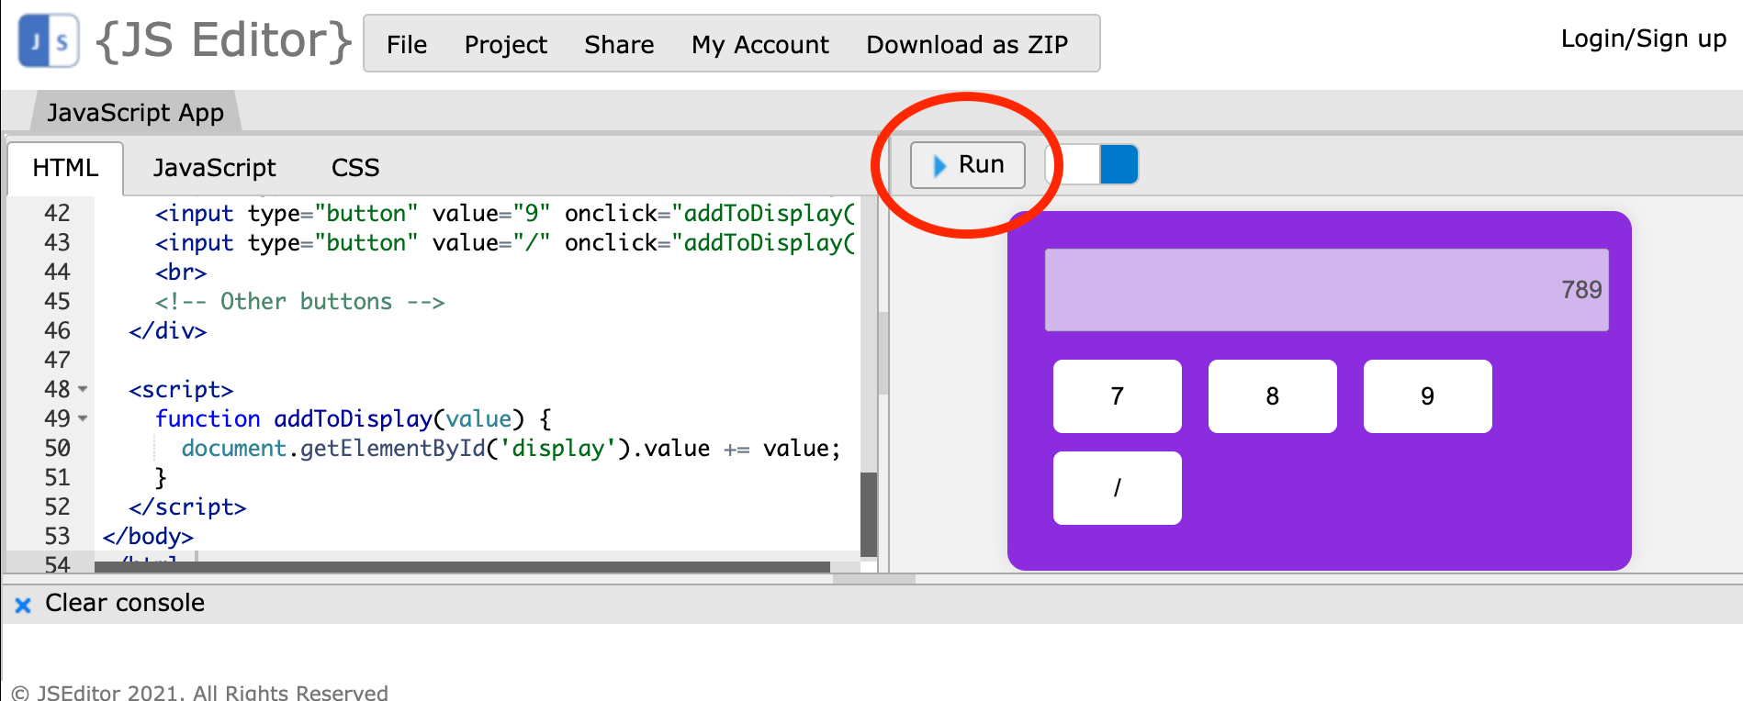This screenshot has height=701, width=1743.
Task: Collapse the script tag fold arrow on line 48
Action: tap(84, 389)
